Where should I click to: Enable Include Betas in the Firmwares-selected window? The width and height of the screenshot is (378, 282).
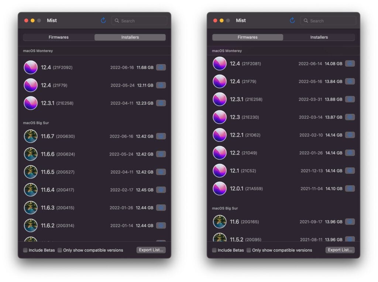(x=214, y=250)
